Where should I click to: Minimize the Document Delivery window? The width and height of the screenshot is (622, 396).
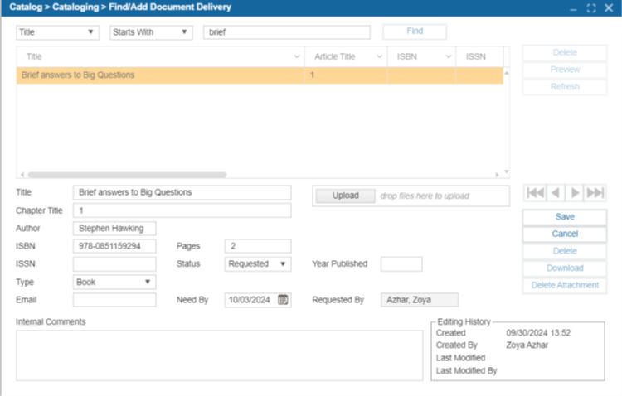click(x=573, y=7)
